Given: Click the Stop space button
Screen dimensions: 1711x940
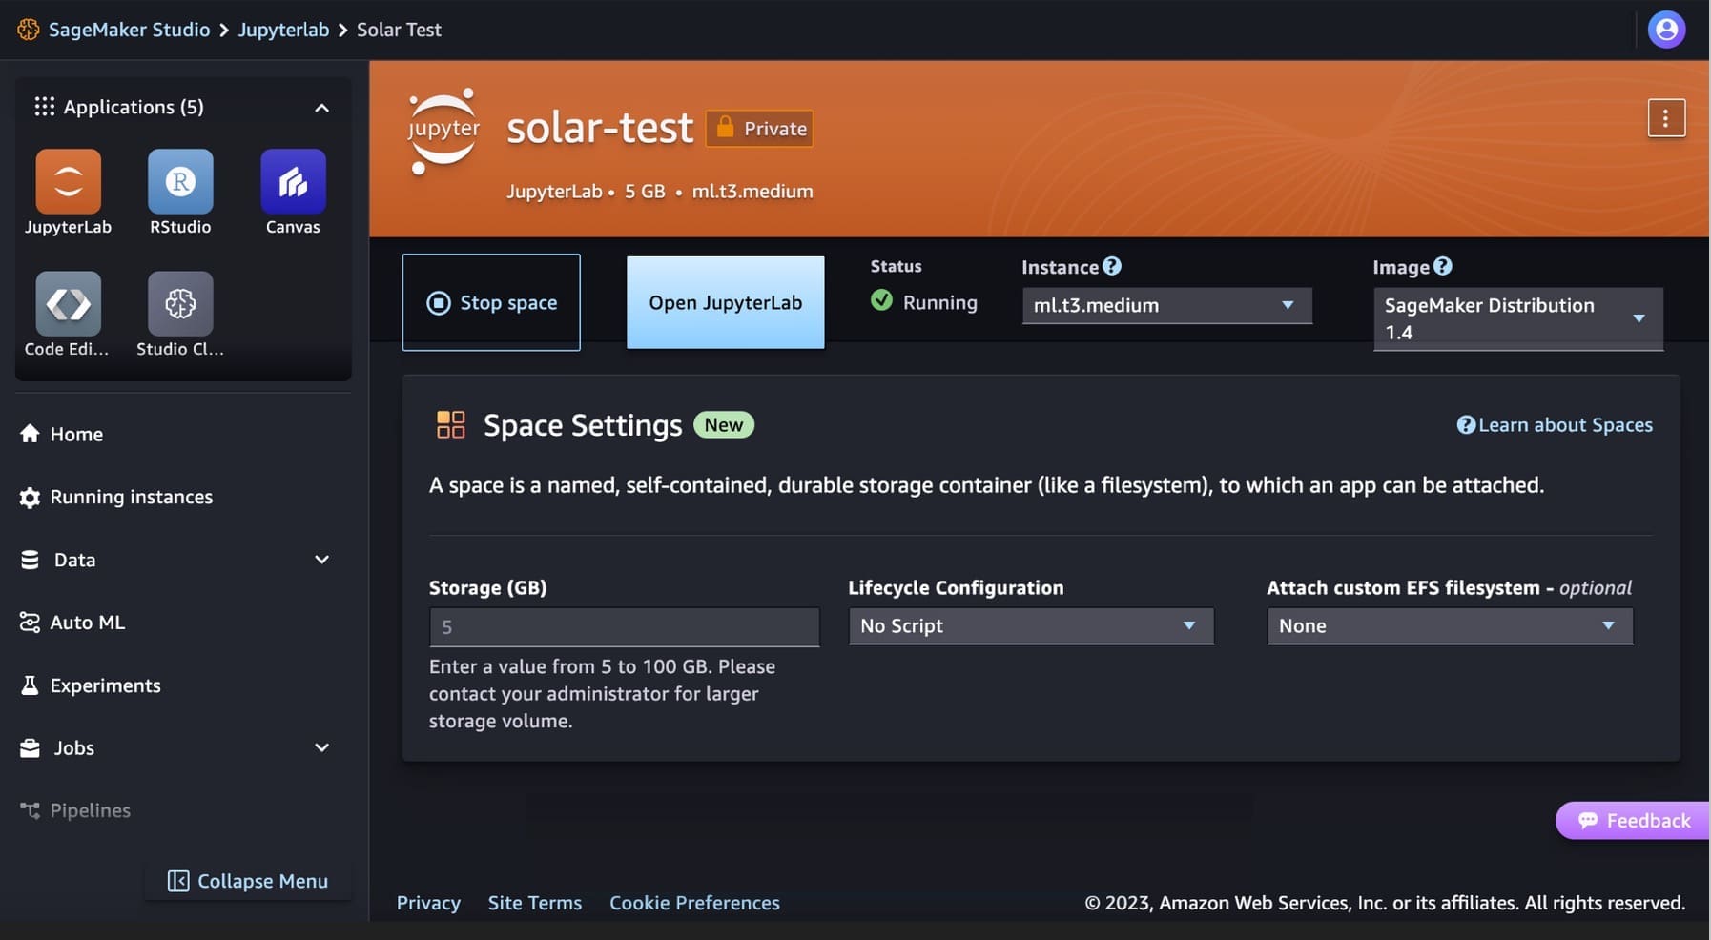Looking at the screenshot, I should point(491,302).
